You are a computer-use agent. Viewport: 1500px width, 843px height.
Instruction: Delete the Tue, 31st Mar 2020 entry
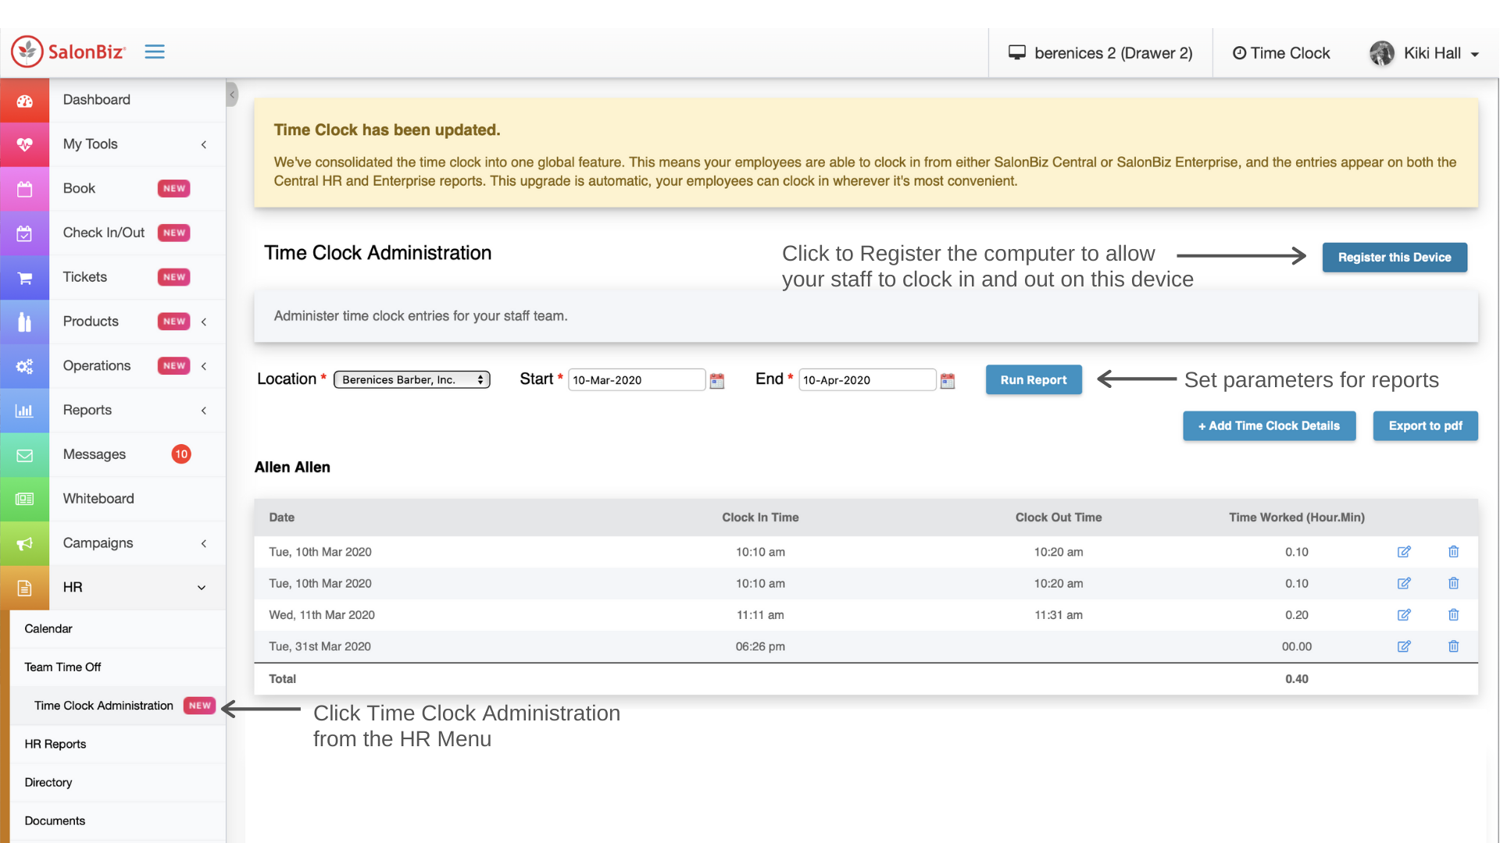click(x=1453, y=646)
